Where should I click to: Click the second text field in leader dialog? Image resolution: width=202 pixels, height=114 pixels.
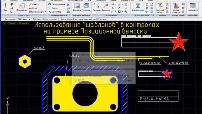[x=104, y=71]
